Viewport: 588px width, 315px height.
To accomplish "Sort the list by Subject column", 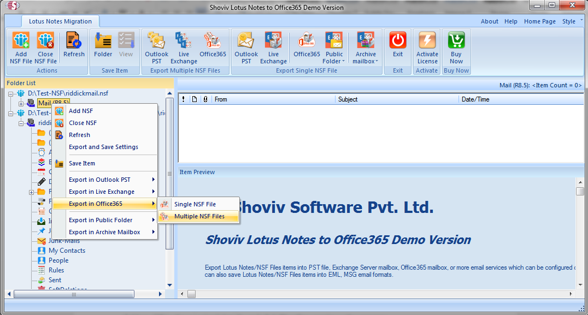I will [396, 99].
